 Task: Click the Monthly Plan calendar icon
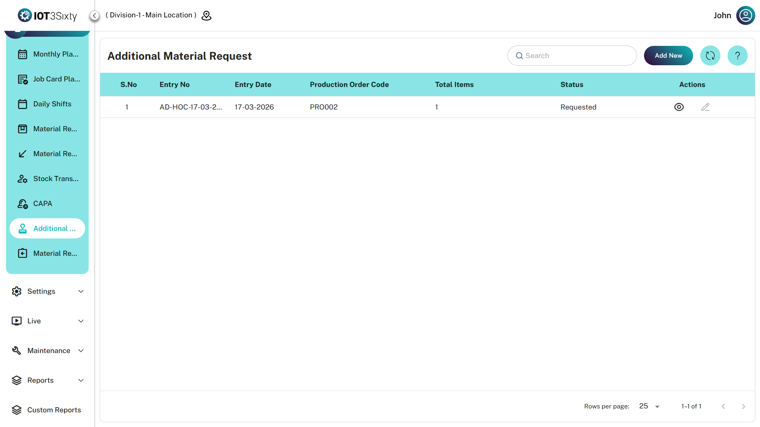pos(23,54)
